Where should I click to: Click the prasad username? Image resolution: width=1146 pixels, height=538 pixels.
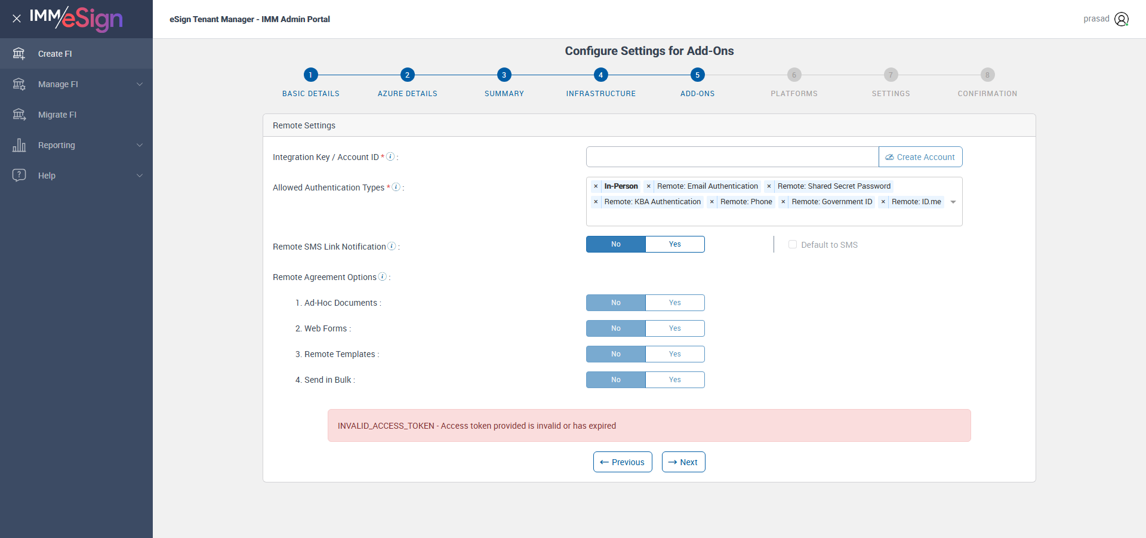pyautogui.click(x=1096, y=19)
